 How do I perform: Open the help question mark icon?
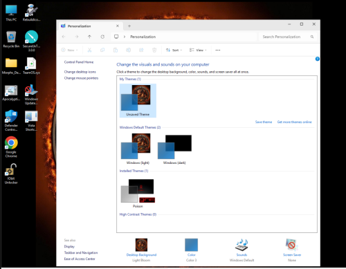click(x=318, y=59)
